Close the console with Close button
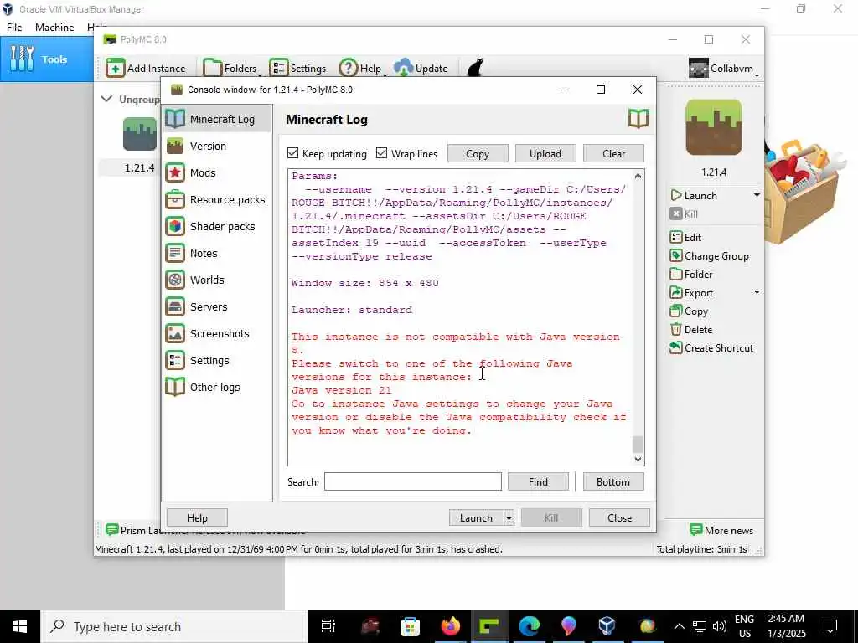Viewport: 858px width, 643px height. pyautogui.click(x=619, y=517)
